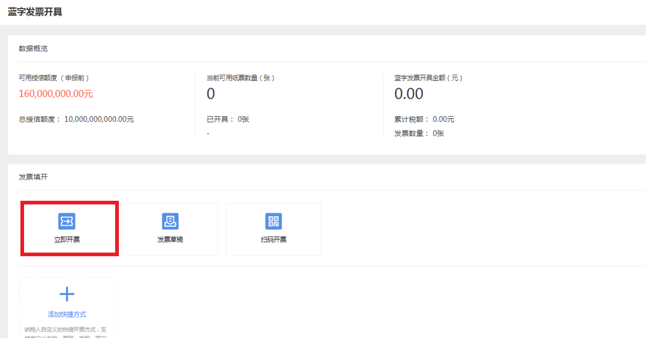The image size is (646, 338).
Task: Click the red 160,000,000.00元 credit amount
Action: pyautogui.click(x=56, y=94)
